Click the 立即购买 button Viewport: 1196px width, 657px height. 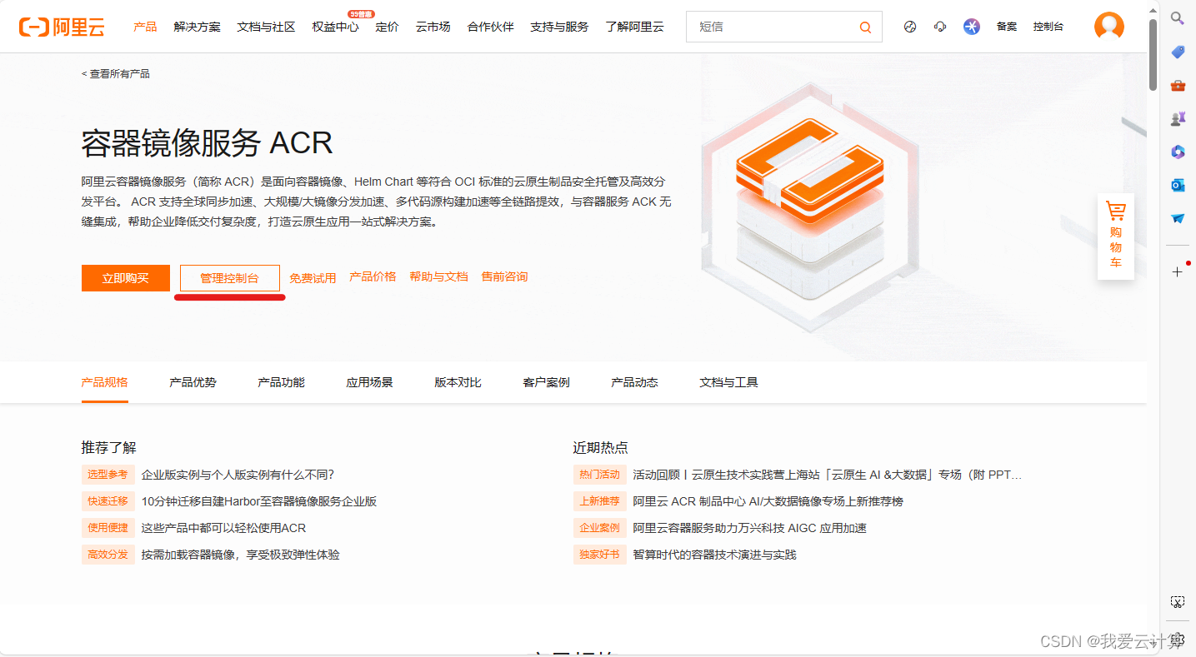(126, 278)
